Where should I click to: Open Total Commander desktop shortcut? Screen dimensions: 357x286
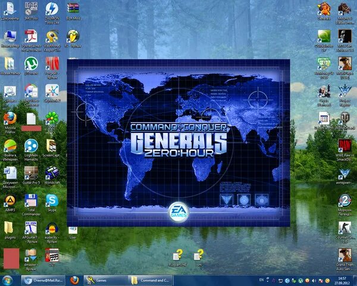pyautogui.click(x=31, y=201)
